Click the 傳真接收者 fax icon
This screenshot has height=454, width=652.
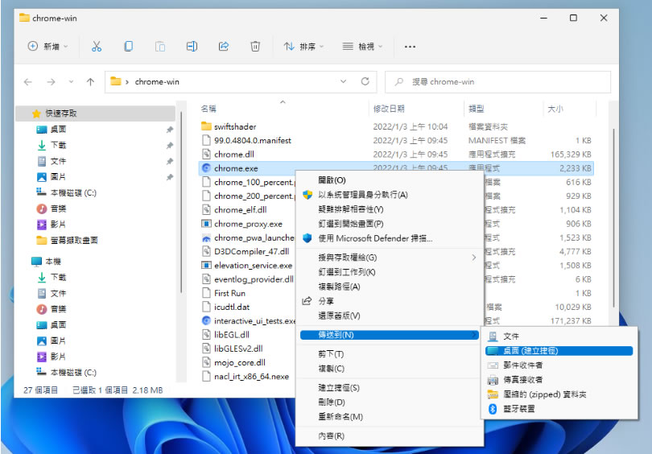[x=493, y=380]
